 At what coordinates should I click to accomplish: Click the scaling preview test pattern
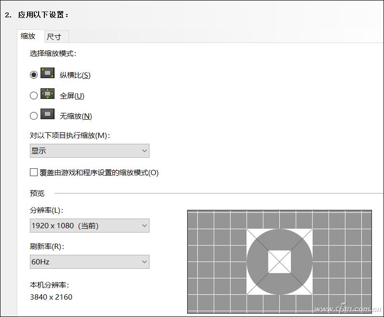279,262
